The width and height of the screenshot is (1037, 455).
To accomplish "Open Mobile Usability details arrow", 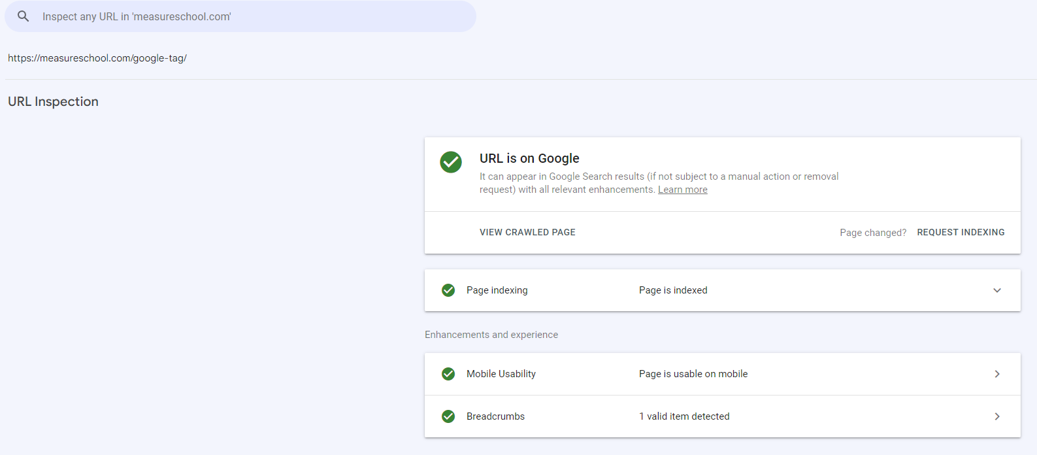I will (997, 374).
